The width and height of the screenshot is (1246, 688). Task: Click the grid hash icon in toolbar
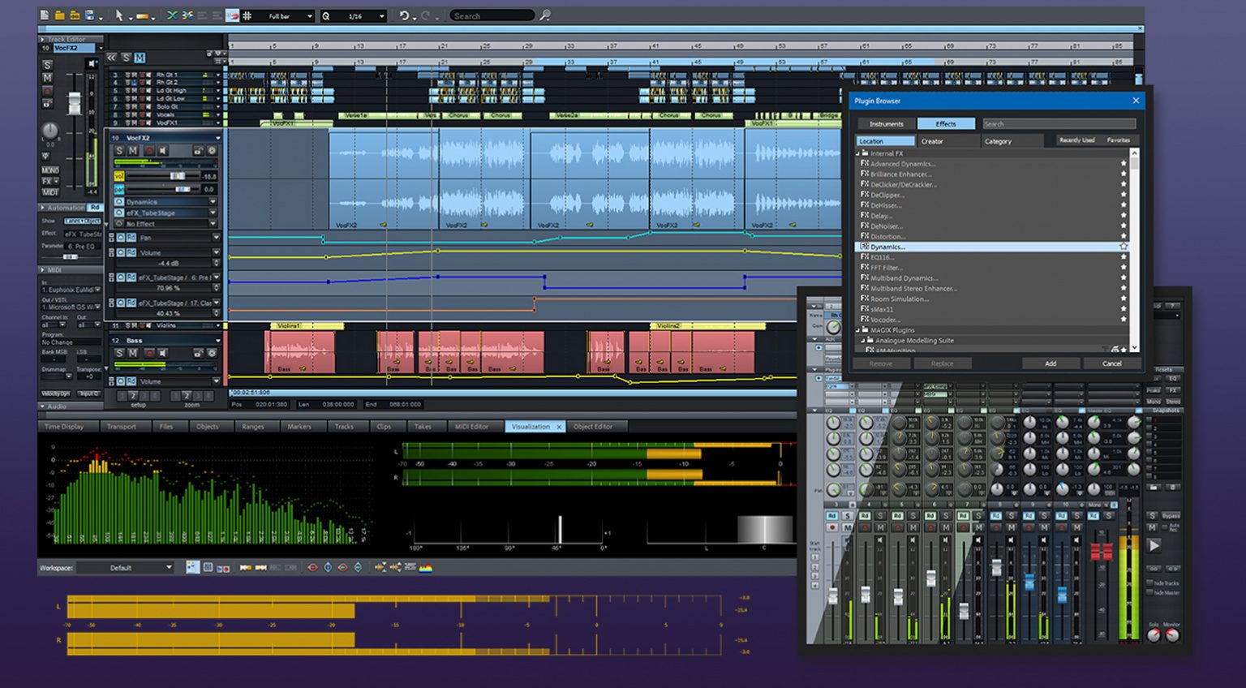point(247,15)
